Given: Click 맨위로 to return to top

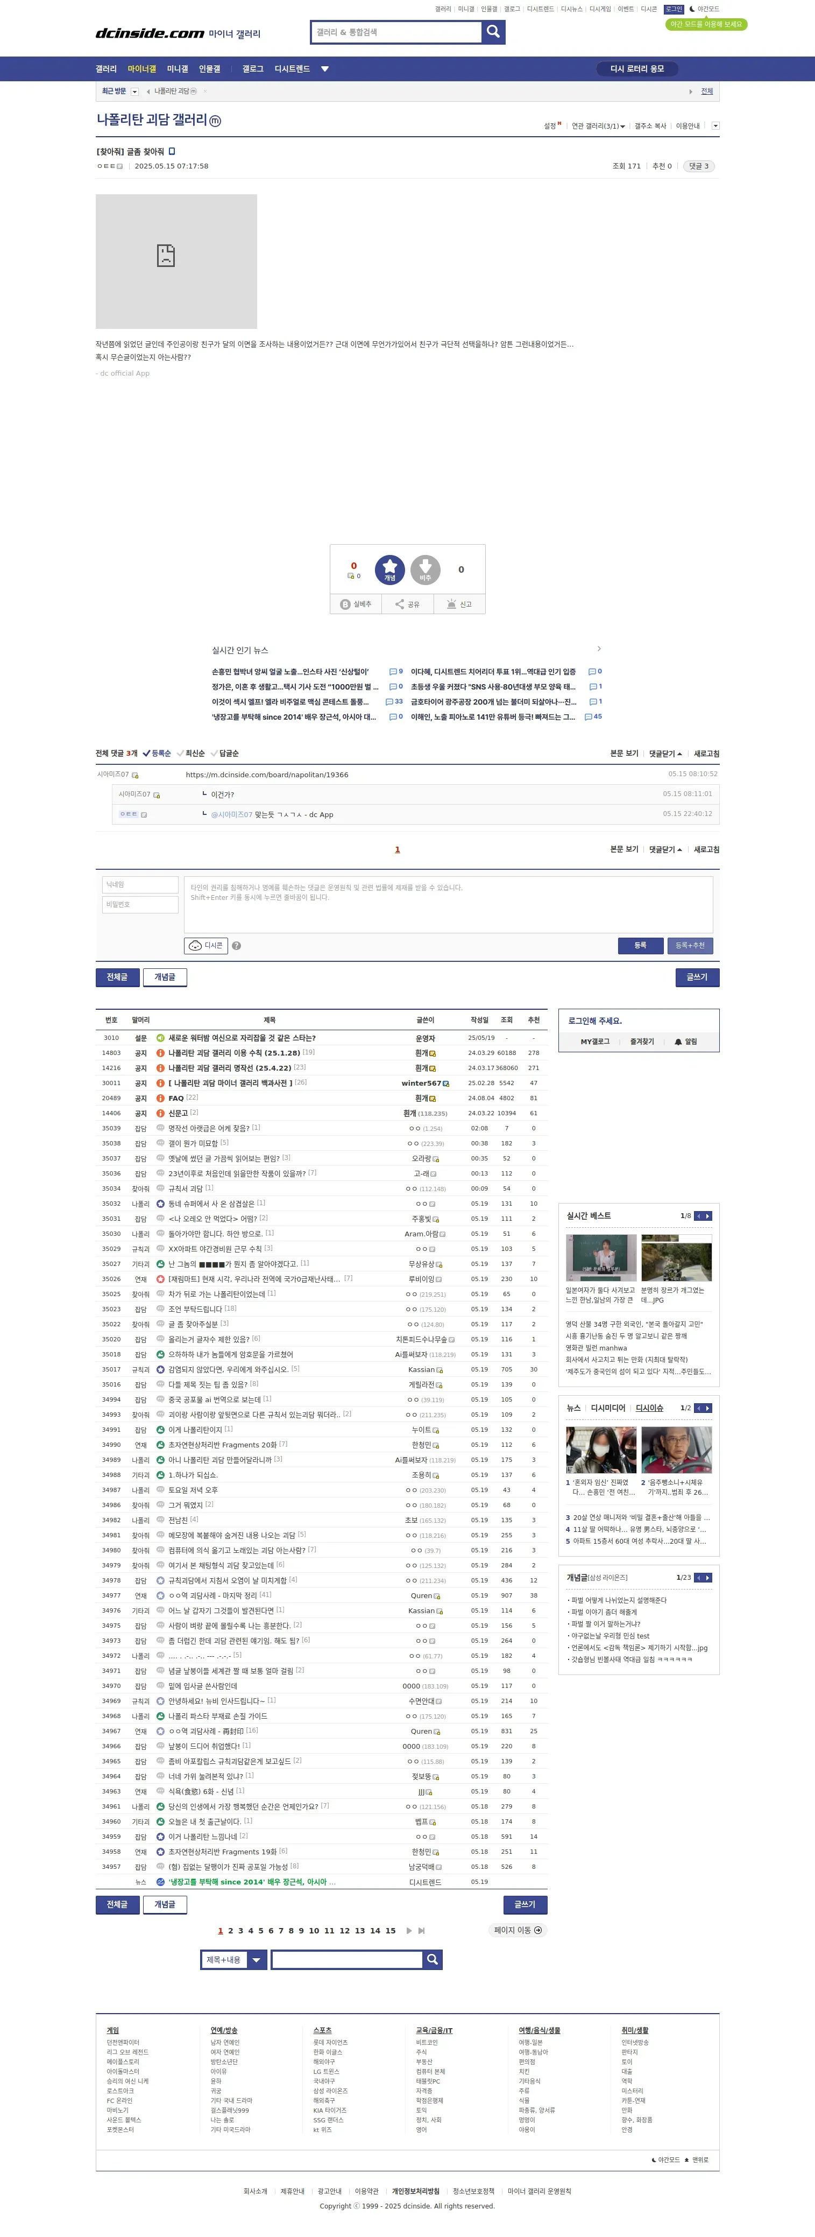Looking at the screenshot, I should 697,2159.
